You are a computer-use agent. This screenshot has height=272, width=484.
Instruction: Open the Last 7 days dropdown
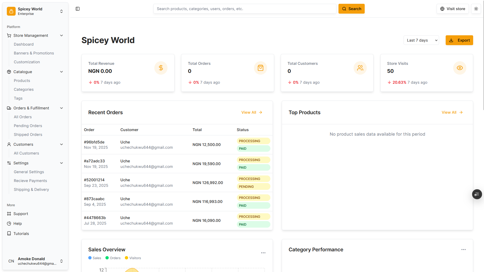[x=421, y=40]
